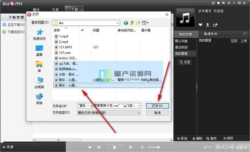Click the list view icon beside 随便听听
Screen dimensions: 250x152
[x=245, y=34]
